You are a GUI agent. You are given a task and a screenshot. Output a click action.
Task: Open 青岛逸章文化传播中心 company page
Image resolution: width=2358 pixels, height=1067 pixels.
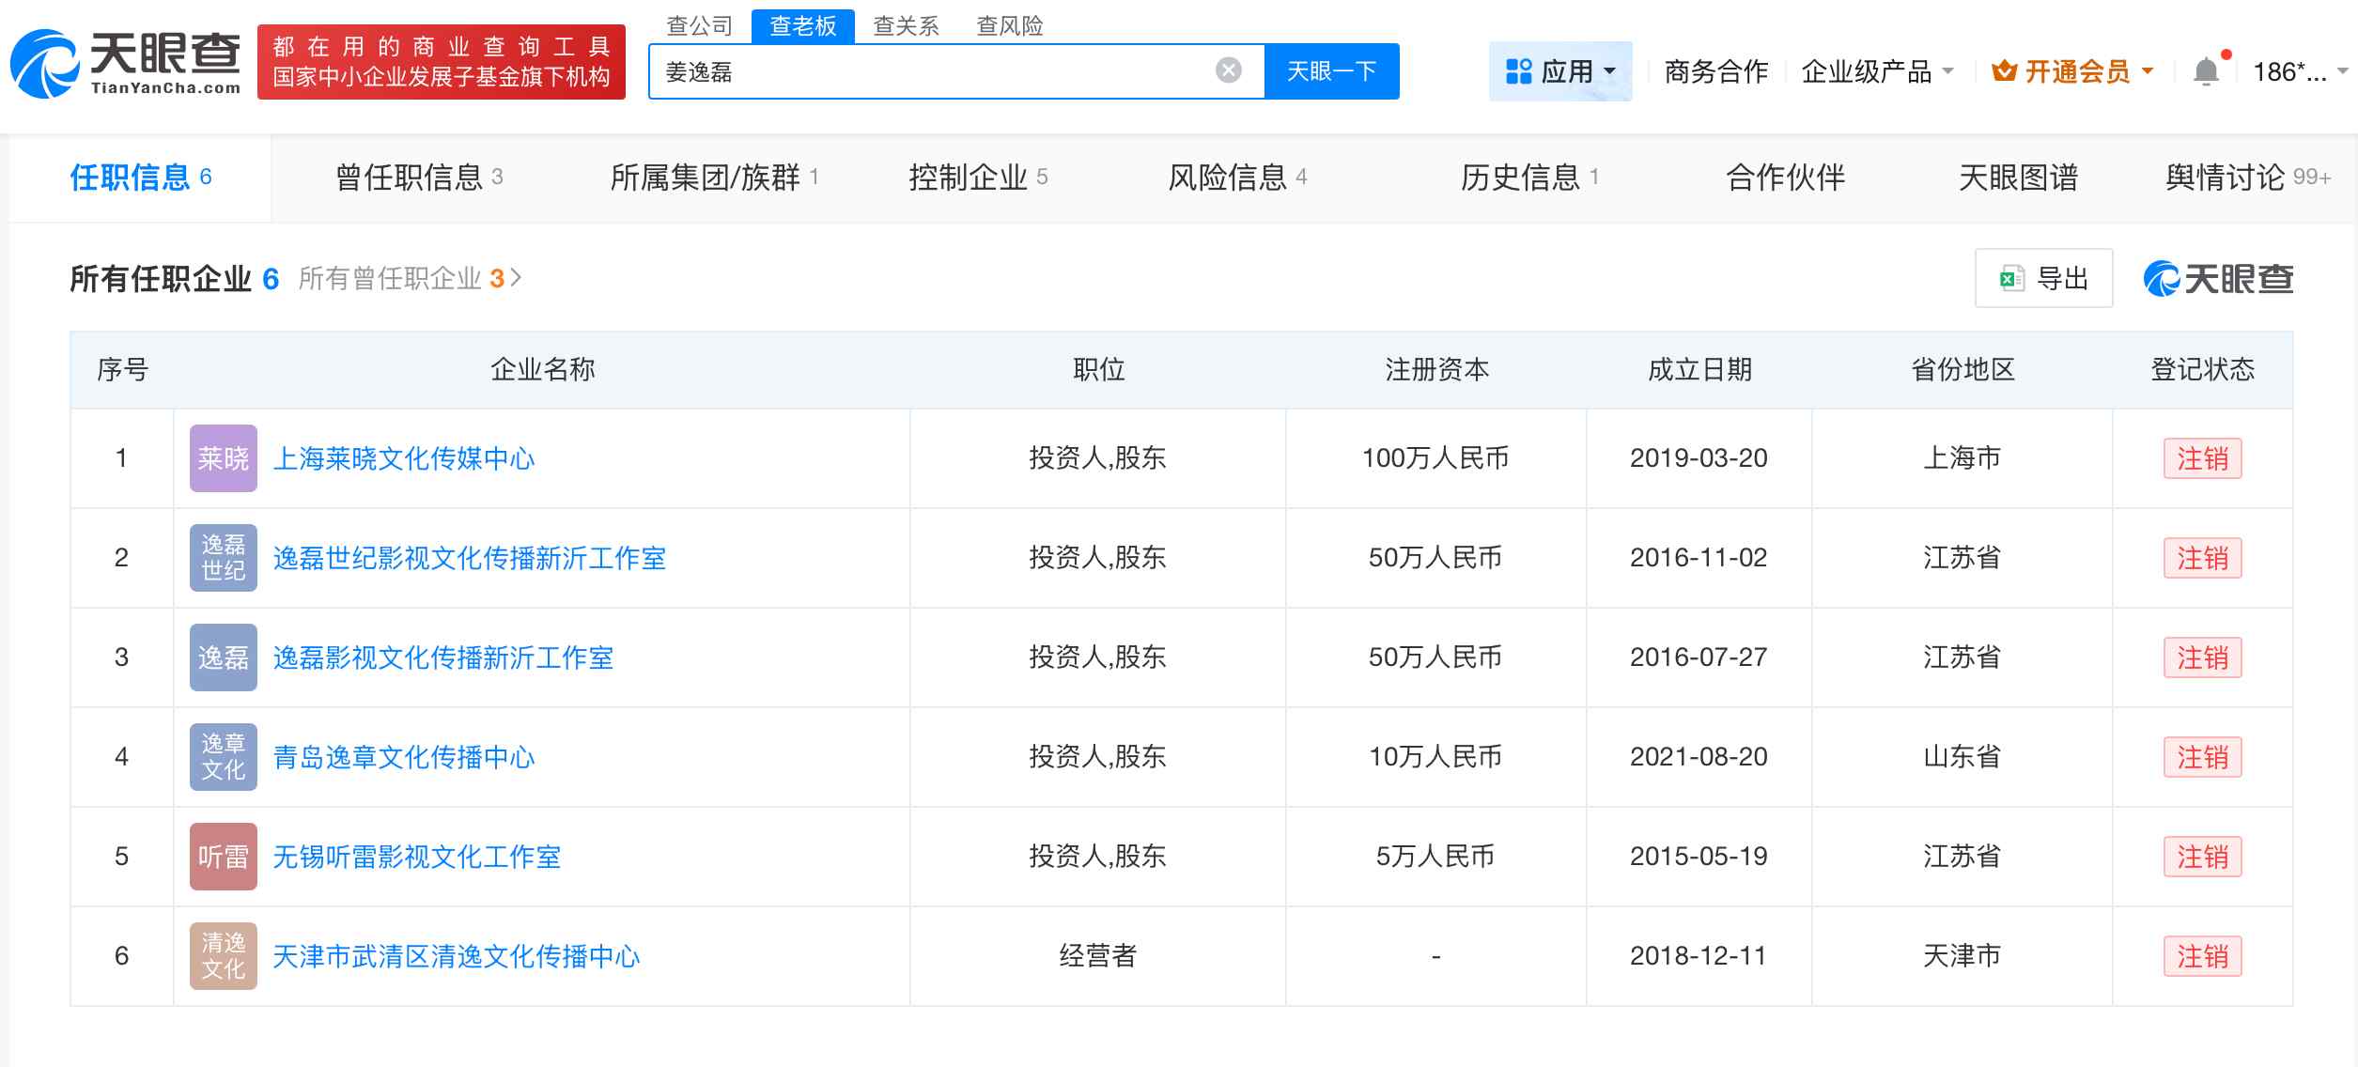pyautogui.click(x=405, y=757)
